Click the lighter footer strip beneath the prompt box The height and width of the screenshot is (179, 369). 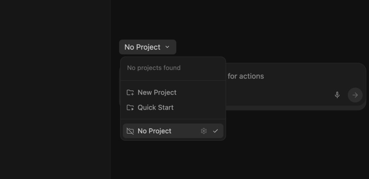click(295, 108)
